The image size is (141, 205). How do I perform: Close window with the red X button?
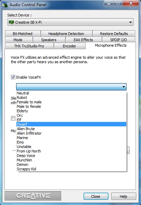[131, 3]
